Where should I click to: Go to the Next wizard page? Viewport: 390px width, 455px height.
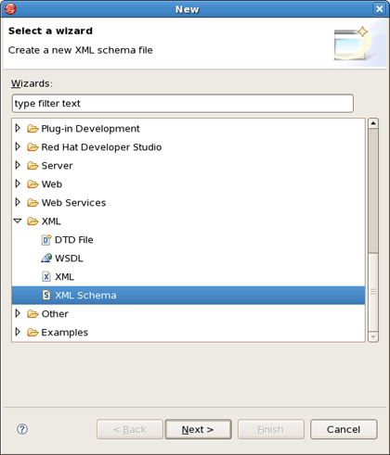(198, 429)
